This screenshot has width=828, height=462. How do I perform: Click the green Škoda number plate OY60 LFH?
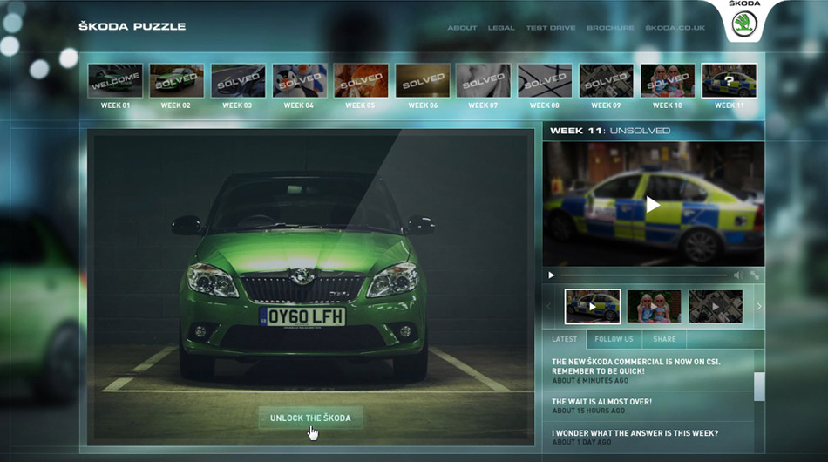(302, 316)
